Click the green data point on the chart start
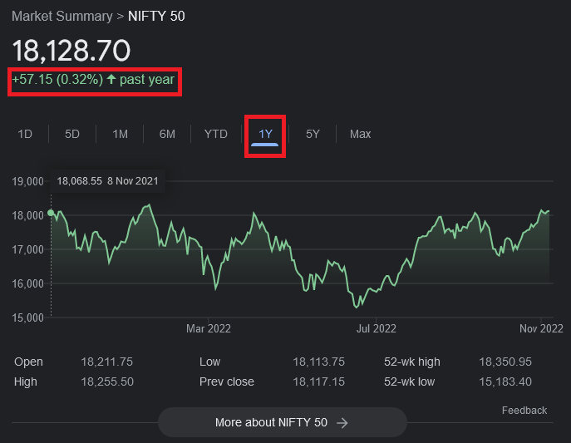 (x=51, y=213)
